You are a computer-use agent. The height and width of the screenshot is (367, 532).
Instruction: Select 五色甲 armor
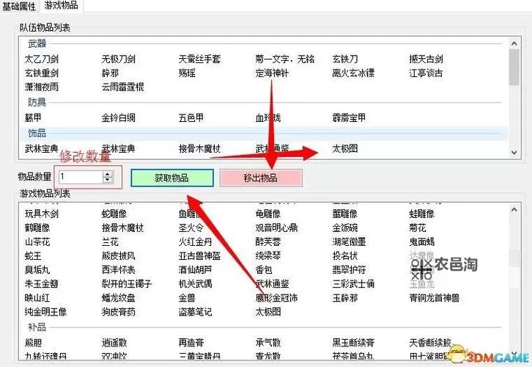tap(191, 117)
